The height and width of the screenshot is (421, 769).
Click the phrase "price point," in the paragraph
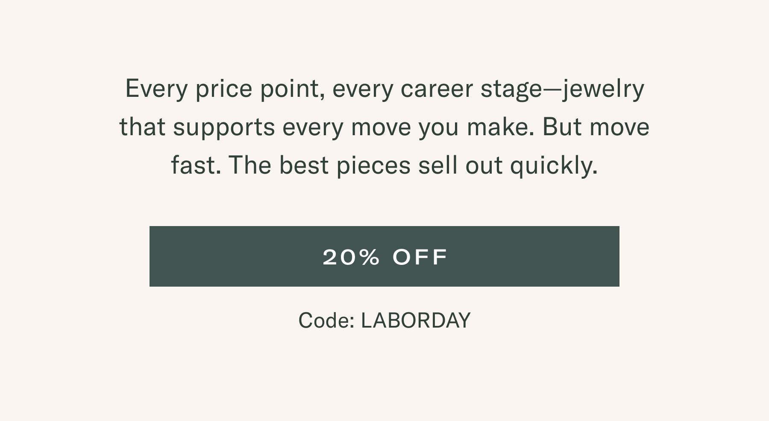(258, 89)
